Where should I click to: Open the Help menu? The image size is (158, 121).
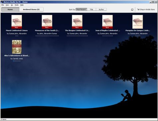pyautogui.click(x=22, y=5)
